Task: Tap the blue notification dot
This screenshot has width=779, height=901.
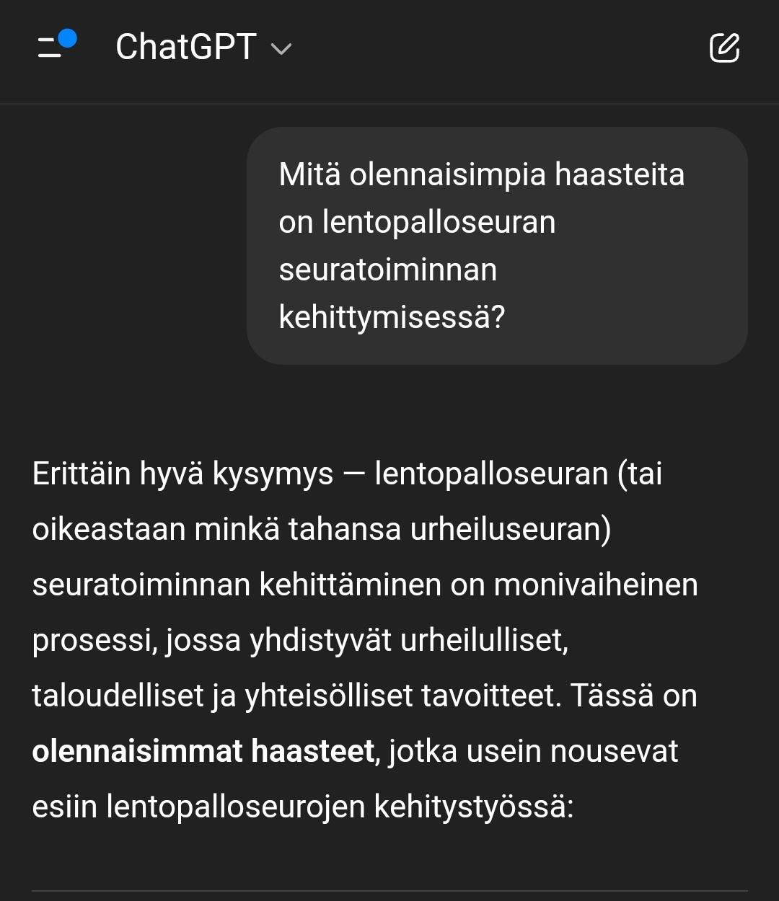Action: (x=68, y=38)
